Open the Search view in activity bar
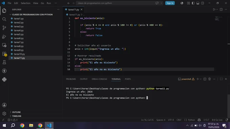 [4, 19]
